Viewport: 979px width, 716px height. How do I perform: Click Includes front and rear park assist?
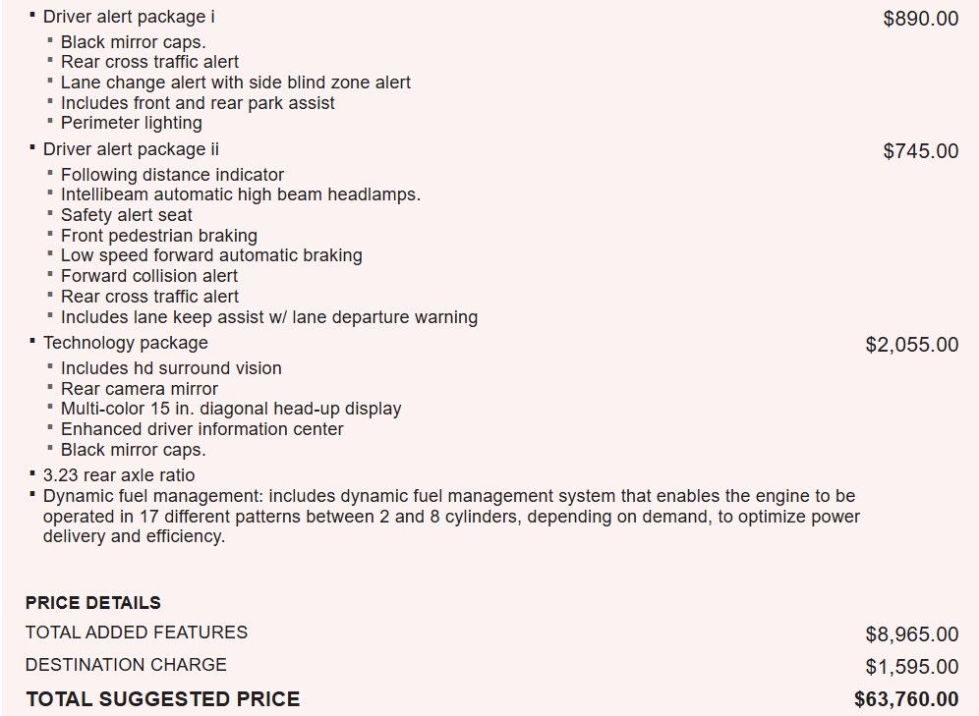pyautogui.click(x=198, y=103)
